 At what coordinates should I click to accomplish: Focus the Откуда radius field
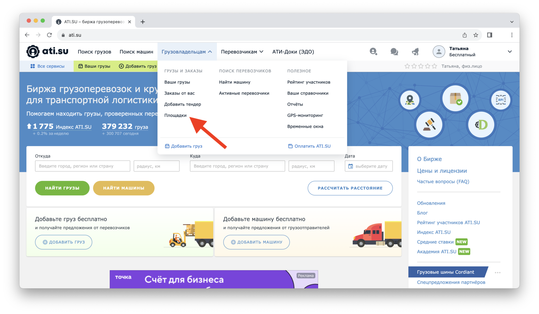click(x=157, y=166)
